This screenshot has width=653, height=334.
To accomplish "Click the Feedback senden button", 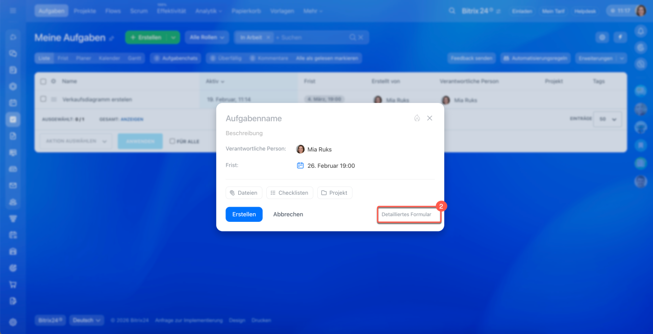I will tap(472, 58).
